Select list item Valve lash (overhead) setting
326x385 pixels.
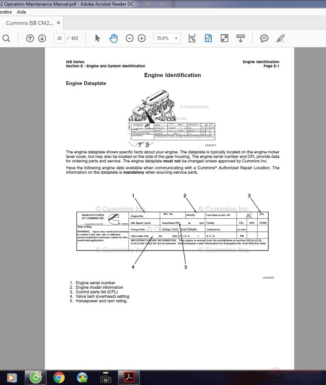[x=102, y=296]
